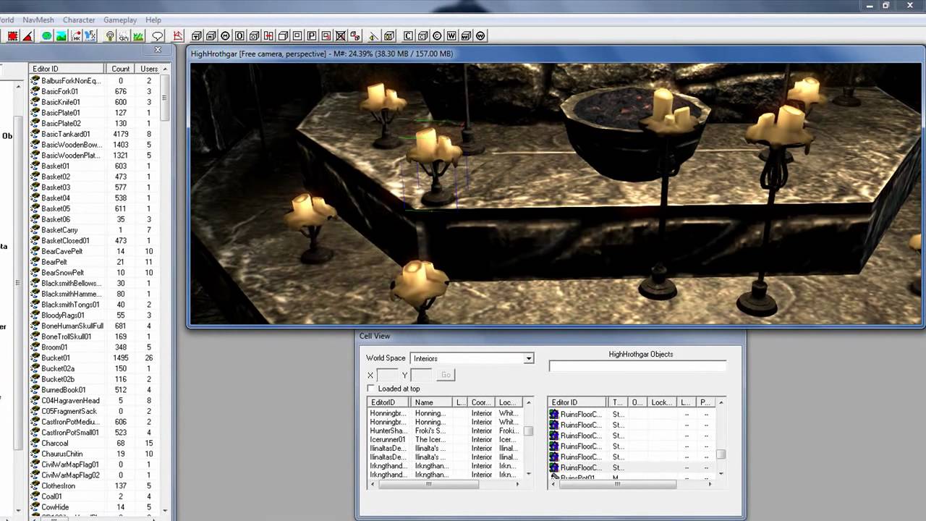The width and height of the screenshot is (926, 521).
Task: Open the World Space dropdown
Action: [x=472, y=358]
